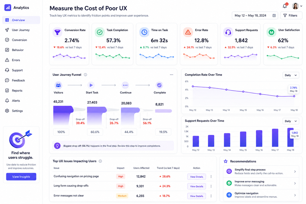Click the Conversion Rate funnel icon
This screenshot has height=204, width=306.
[x=57, y=32]
